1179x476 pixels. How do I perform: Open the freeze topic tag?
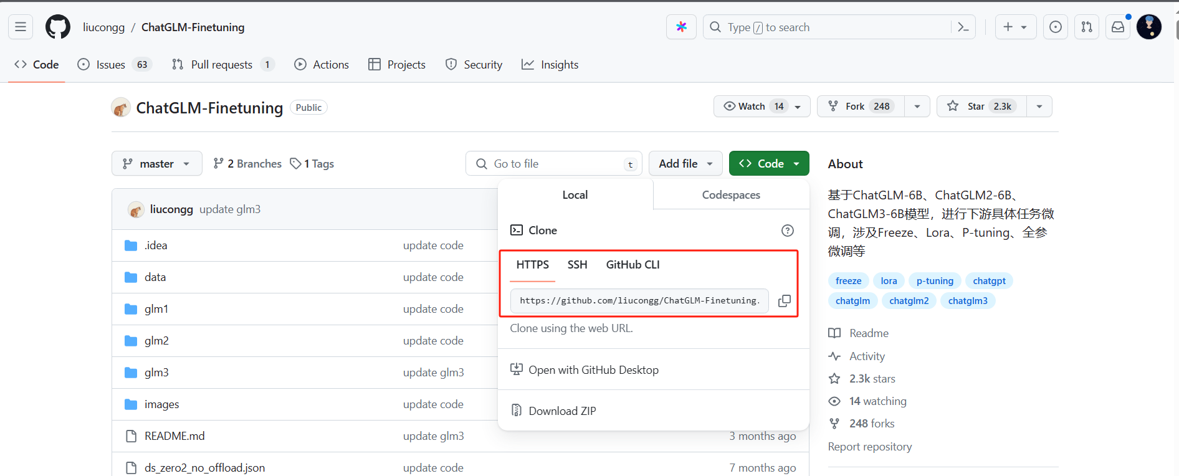tap(848, 281)
